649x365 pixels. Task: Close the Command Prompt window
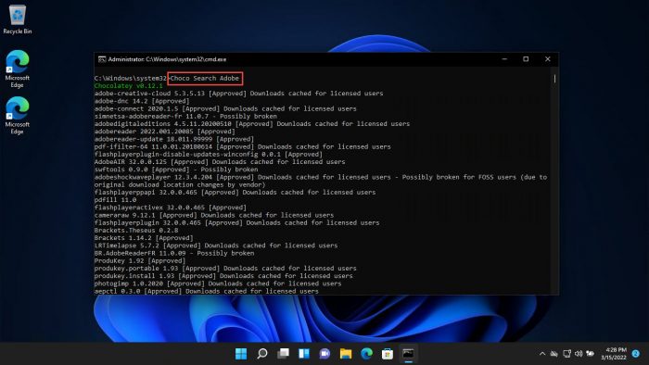pyautogui.click(x=548, y=59)
